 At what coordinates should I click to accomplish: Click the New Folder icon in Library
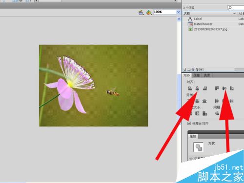point(189,70)
